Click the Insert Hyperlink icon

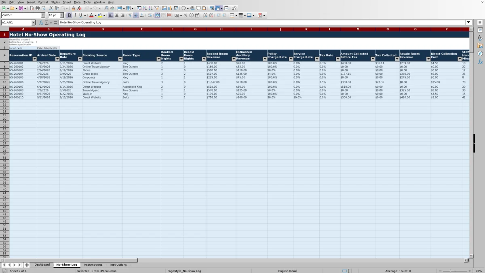point(192,8)
